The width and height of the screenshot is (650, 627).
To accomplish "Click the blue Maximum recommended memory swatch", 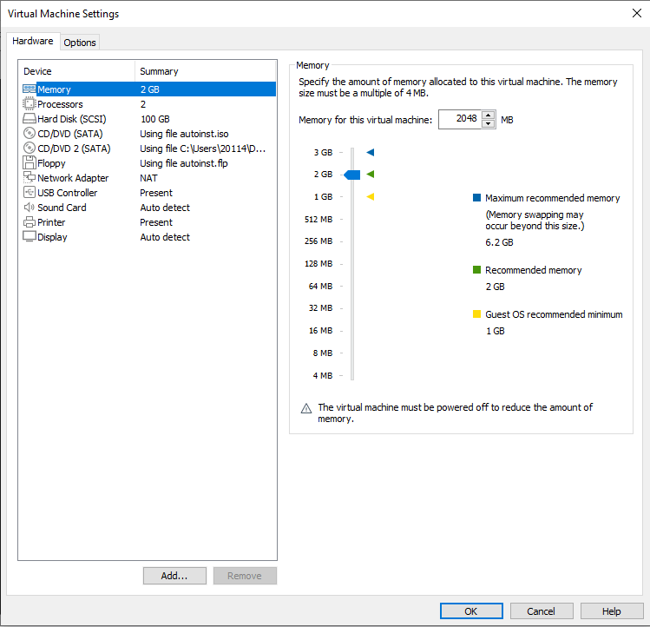I will [476, 197].
